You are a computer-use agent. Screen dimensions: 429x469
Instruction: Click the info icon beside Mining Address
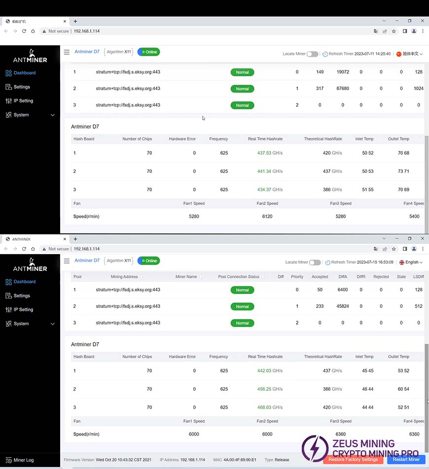(143, 277)
